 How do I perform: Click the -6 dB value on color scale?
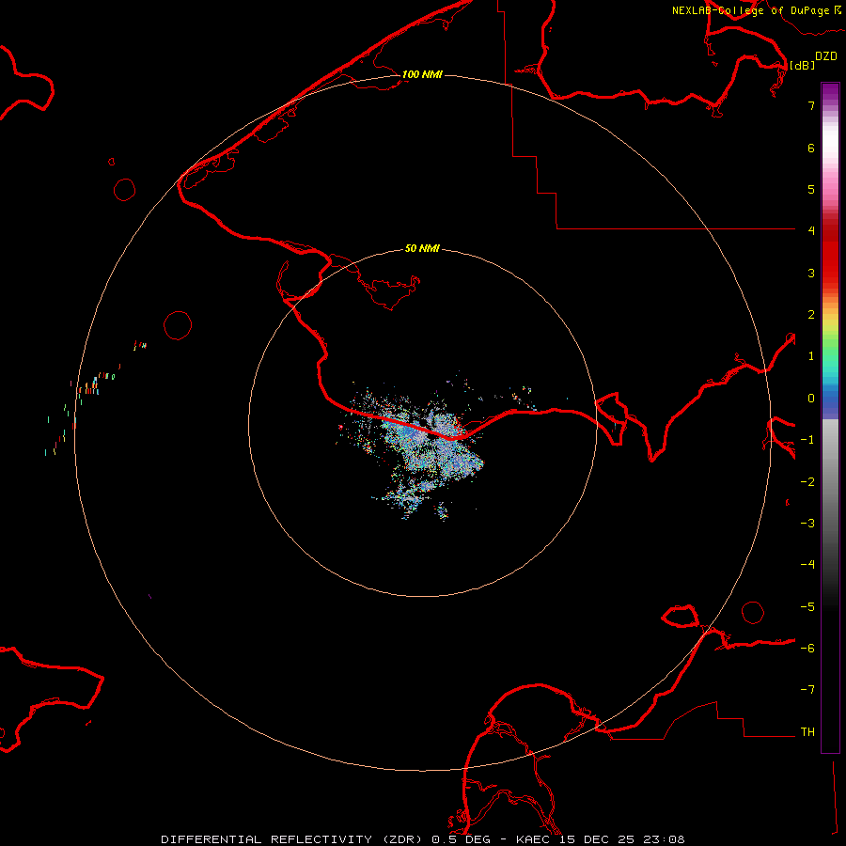(x=807, y=649)
